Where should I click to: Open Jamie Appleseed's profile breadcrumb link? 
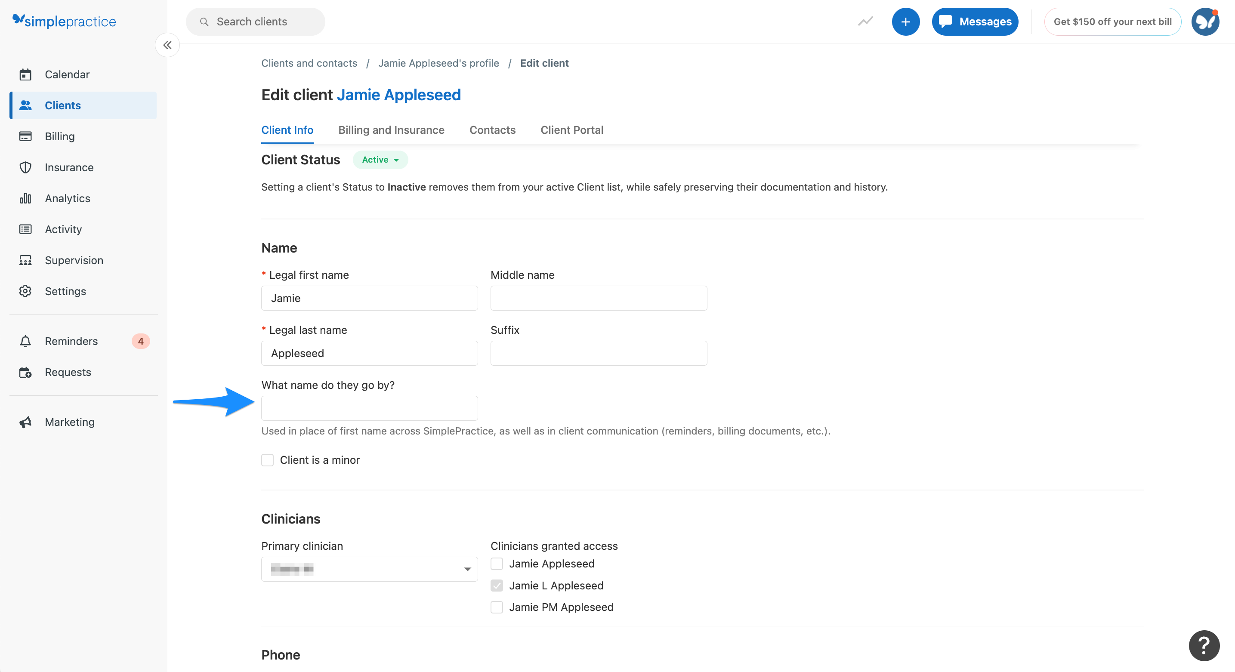(x=438, y=63)
